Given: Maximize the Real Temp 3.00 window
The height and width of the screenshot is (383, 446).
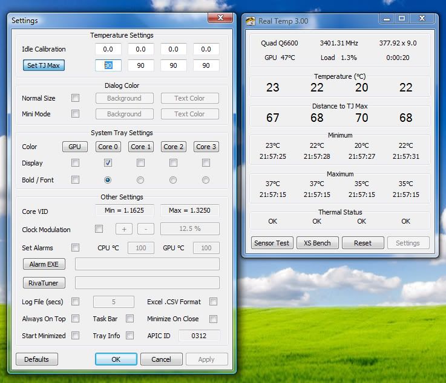Looking at the screenshot, I should tap(402, 19).
